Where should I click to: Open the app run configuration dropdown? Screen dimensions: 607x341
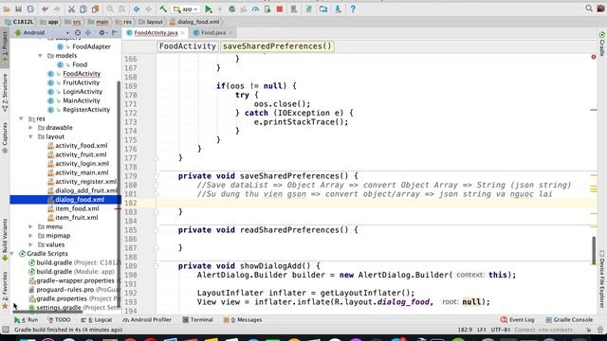(186, 9)
